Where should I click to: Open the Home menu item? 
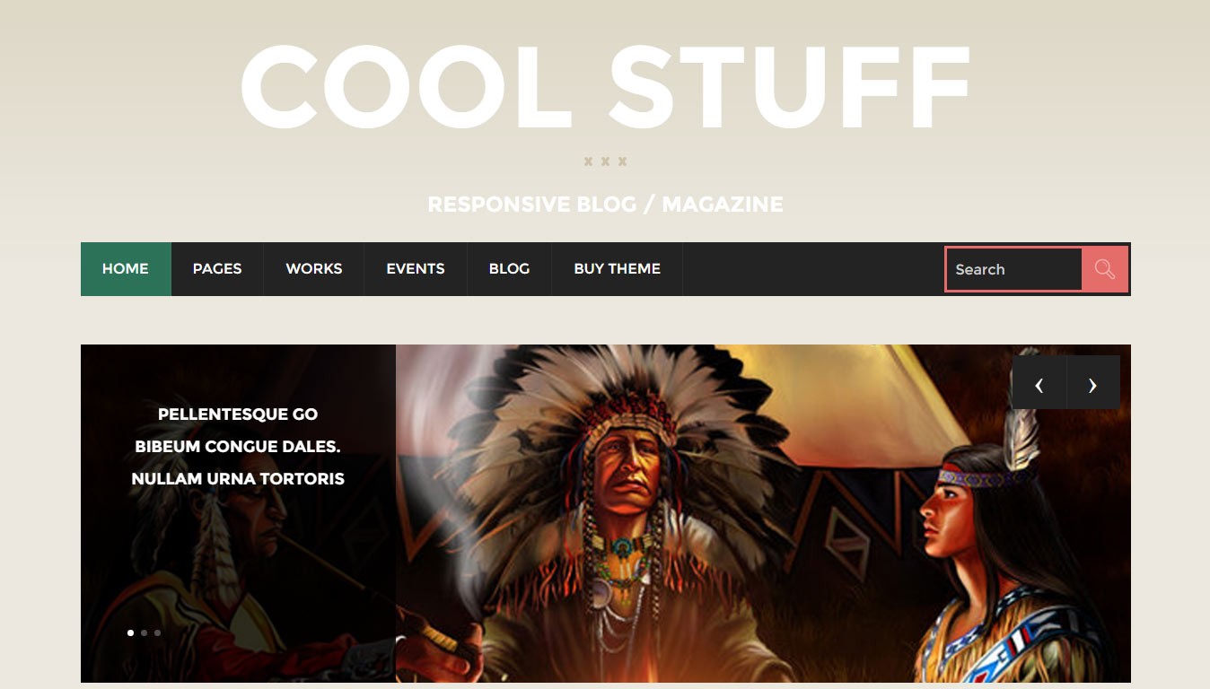[x=126, y=268]
